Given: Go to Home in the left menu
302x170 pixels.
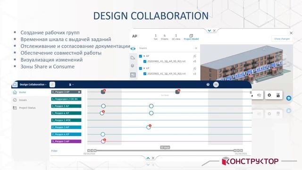Looking at the screenshot, I should [x=22, y=93].
